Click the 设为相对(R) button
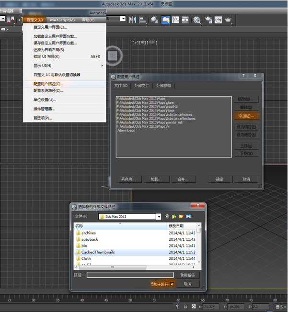Viewport: 288px width, 312px height. [x=246, y=127]
